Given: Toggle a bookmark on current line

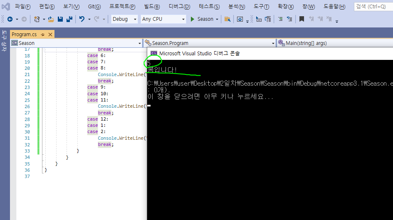Looking at the screenshot, I should (x=302, y=19).
